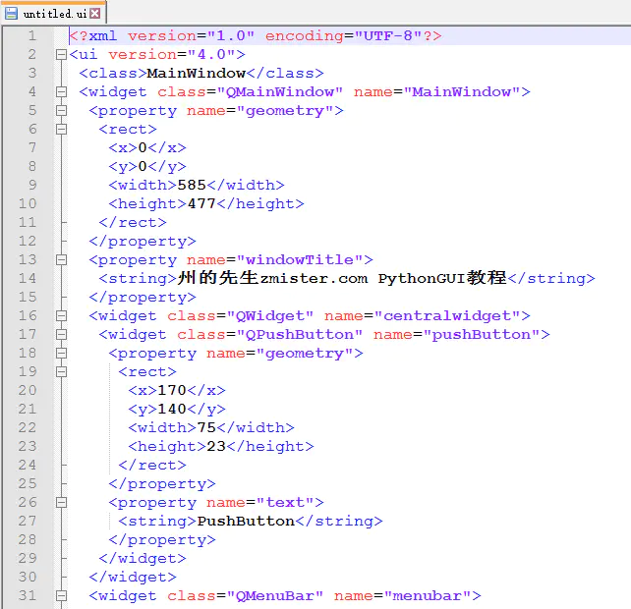Click line number 30 in margin
The width and height of the screenshot is (631, 609).
click(x=28, y=577)
